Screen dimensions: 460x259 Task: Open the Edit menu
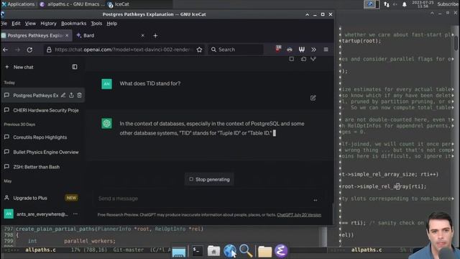tap(16, 24)
